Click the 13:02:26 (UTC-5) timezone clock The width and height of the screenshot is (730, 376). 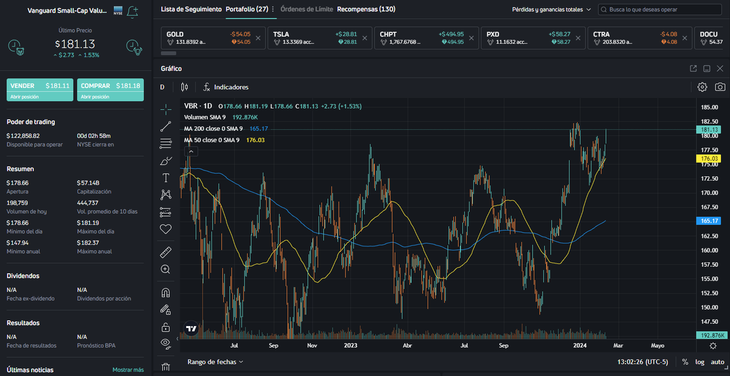[x=642, y=361]
